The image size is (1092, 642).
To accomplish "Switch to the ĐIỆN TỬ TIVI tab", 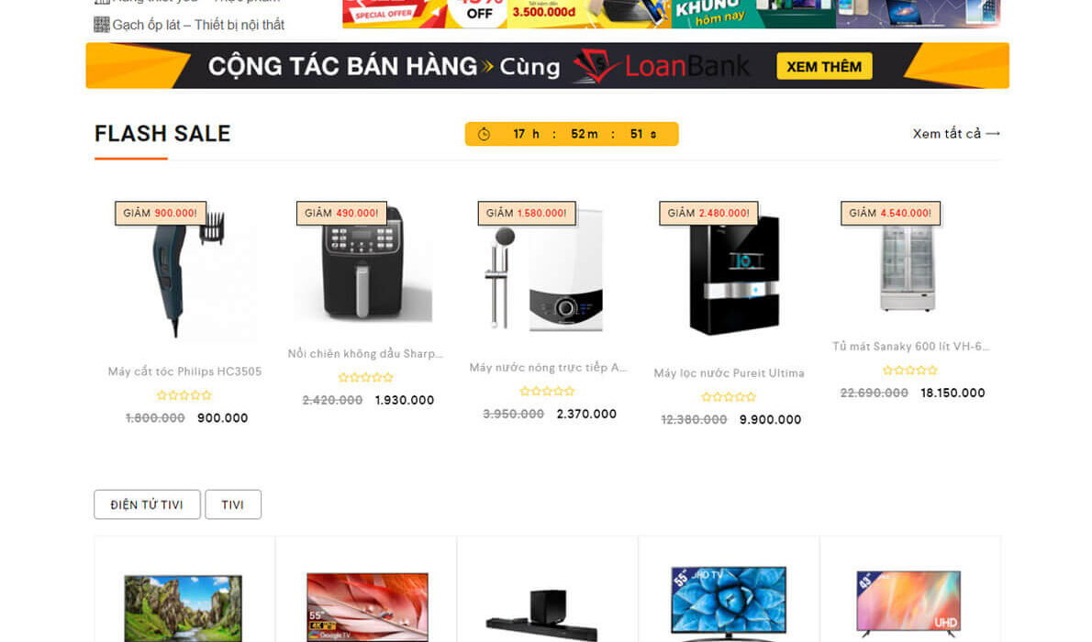I will 147,504.
